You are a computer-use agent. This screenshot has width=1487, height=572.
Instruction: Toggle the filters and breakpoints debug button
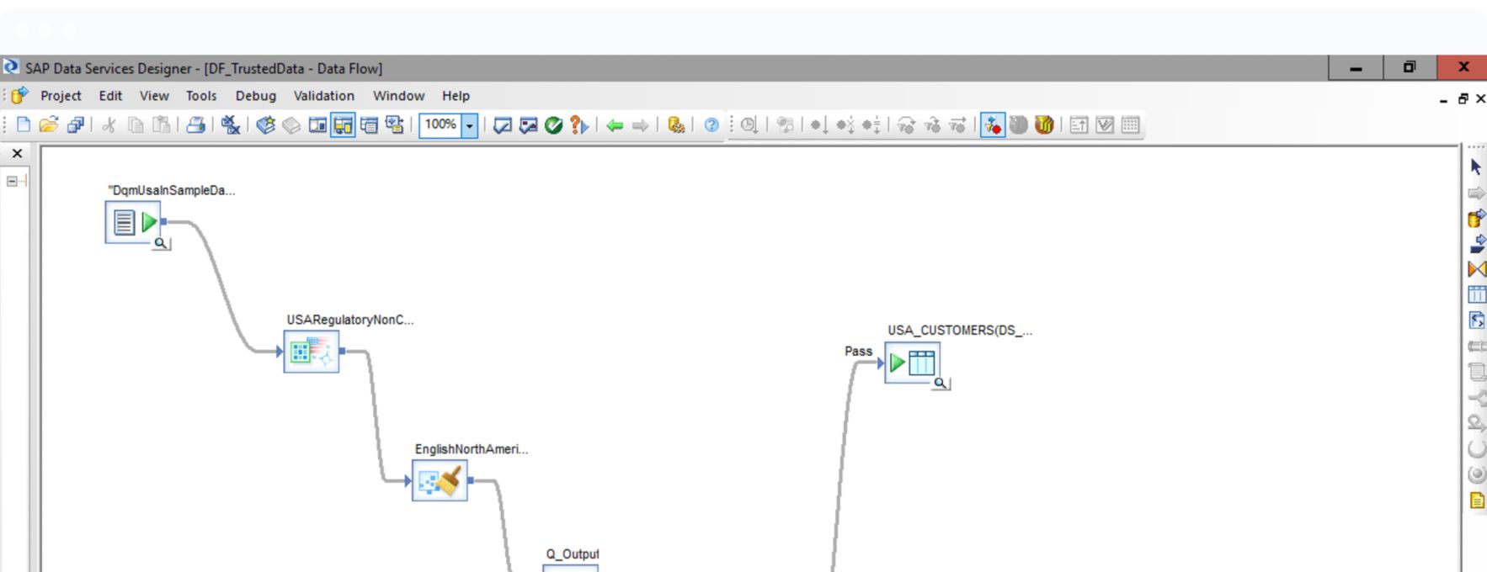point(993,125)
